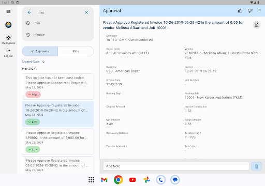Click Low badge on May 23 selected card
Viewport: 265px width, 186px height.
(33, 122)
